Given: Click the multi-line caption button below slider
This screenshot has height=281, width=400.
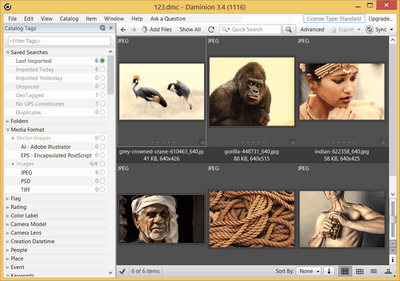Looking at the screenshot, I should pos(393,250).
